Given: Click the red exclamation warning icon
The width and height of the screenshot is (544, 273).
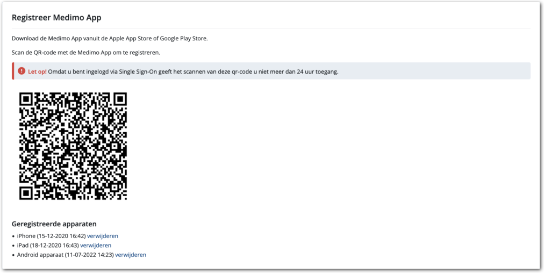Looking at the screenshot, I should pyautogui.click(x=22, y=71).
